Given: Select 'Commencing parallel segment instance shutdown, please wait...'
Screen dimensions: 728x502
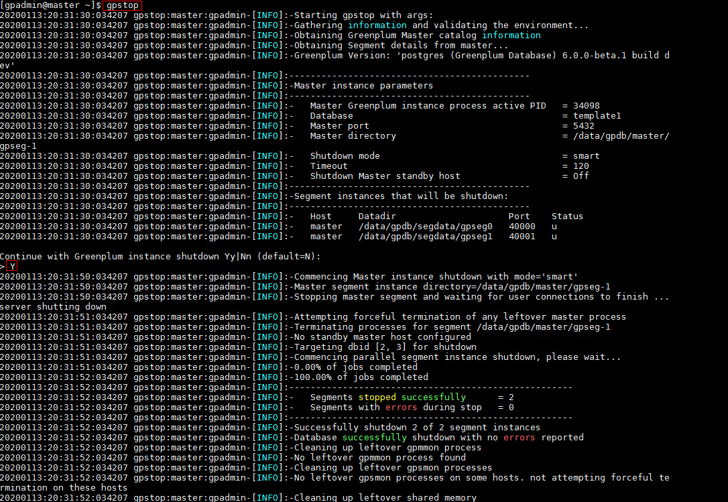Looking at the screenshot, I should coord(457,357).
